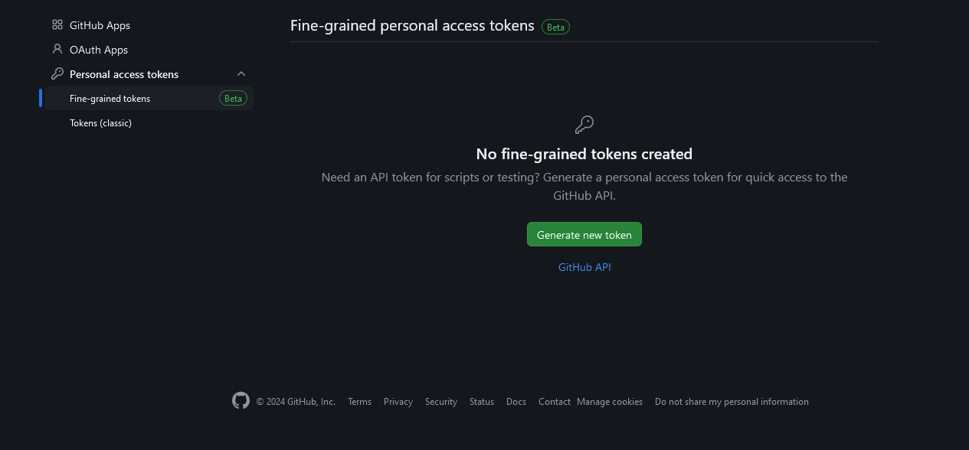Click Generate new token button
Screen dimensions: 969x450
pos(584,235)
